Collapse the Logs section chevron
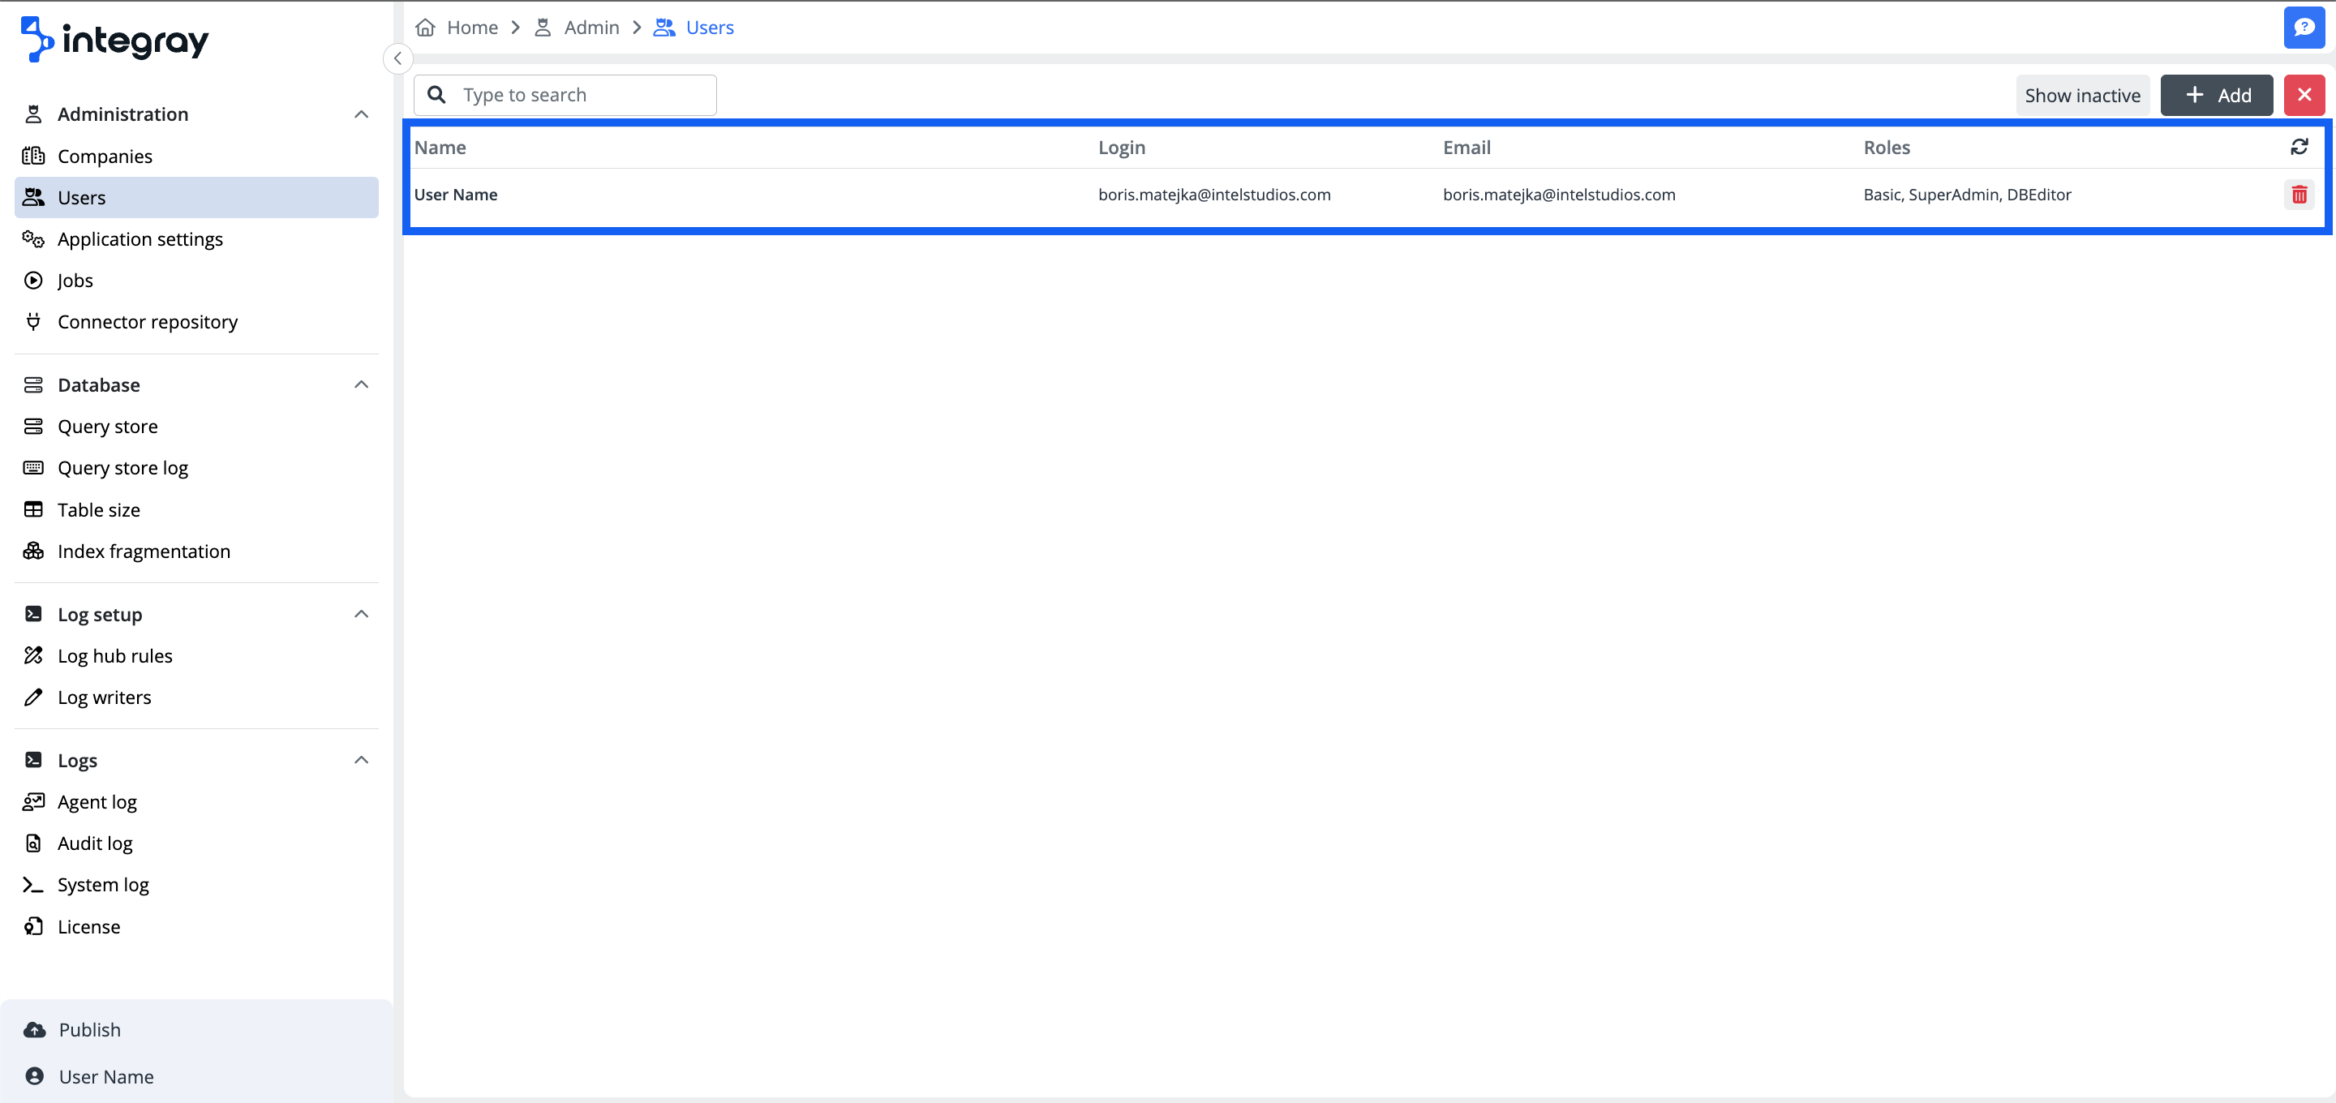 coord(361,760)
